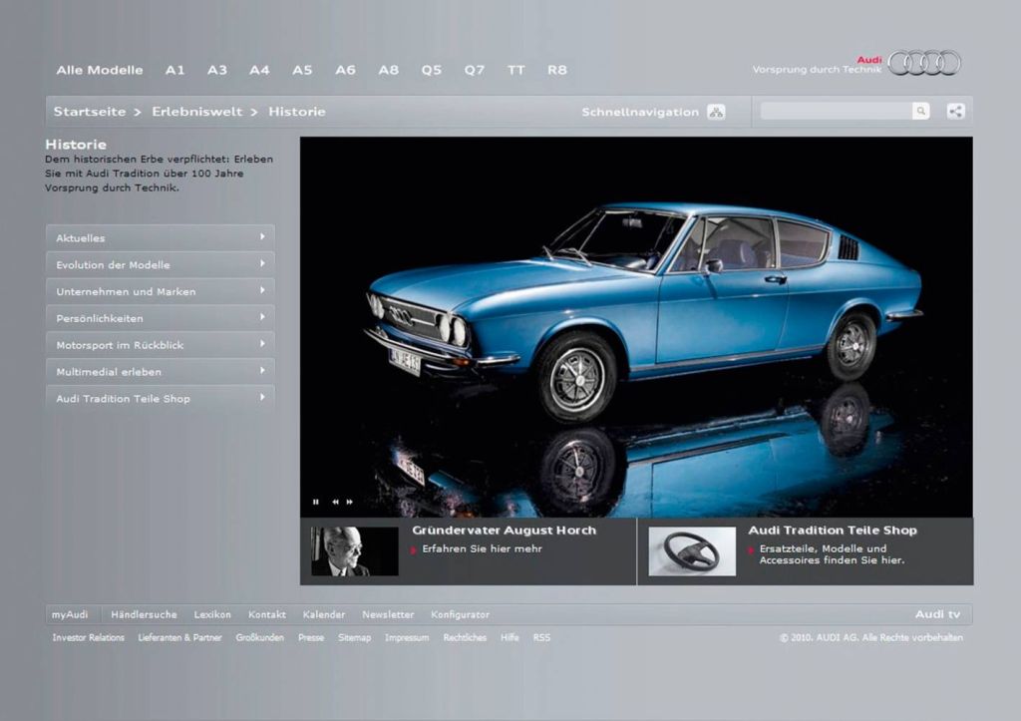Expand the Aktuelles menu arrow

[x=262, y=237]
